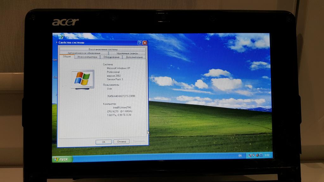Open the Пуск start menu
Image resolution: width=324 pixels, height=182 pixels.
62,159
